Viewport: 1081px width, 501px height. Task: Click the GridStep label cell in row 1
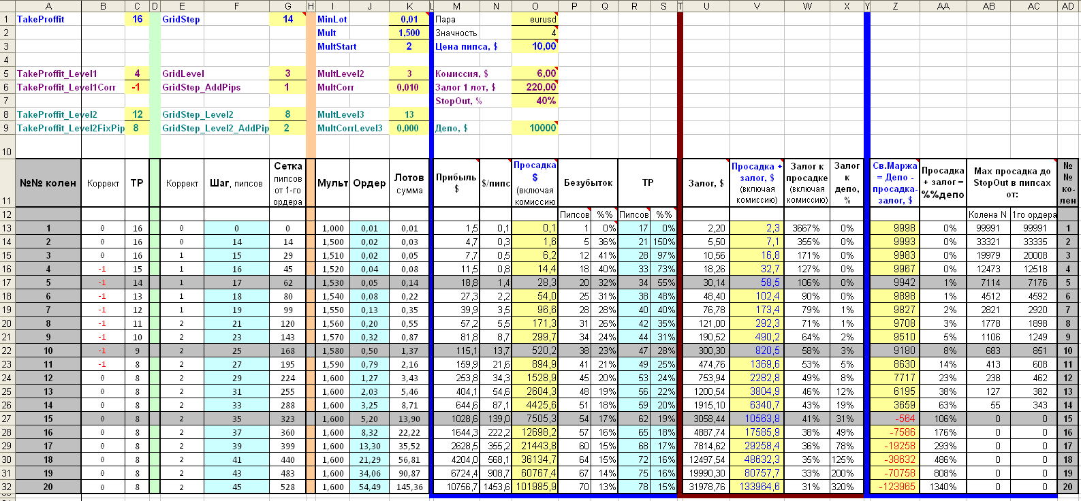point(215,19)
